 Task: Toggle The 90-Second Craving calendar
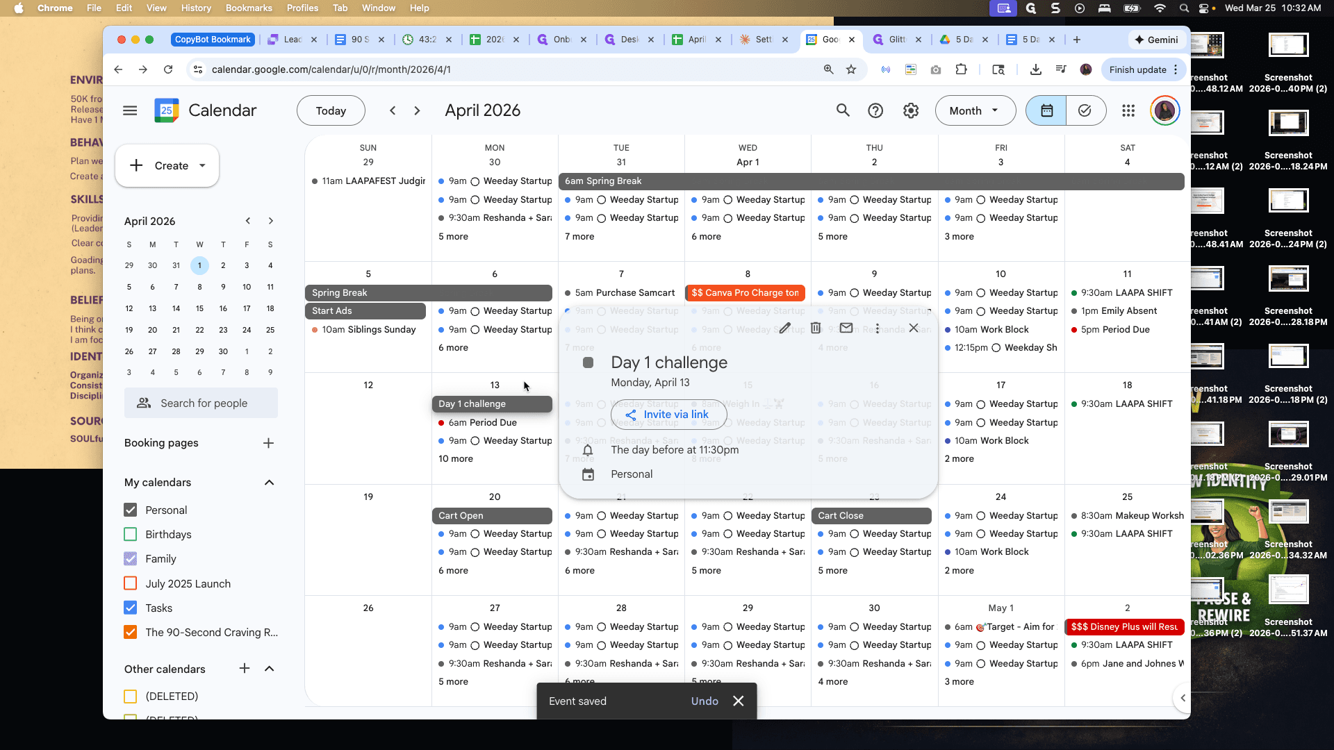(x=130, y=632)
